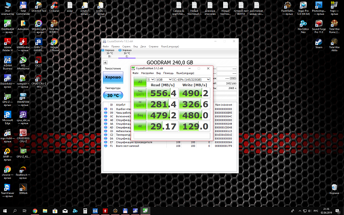Open the Настройки menu in CrystalDiskMark
Screen dimensions: 344x215
coord(147,73)
